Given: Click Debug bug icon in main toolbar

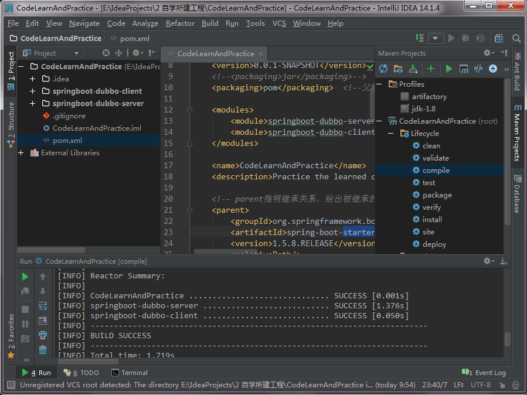Looking at the screenshot, I should 465,38.
